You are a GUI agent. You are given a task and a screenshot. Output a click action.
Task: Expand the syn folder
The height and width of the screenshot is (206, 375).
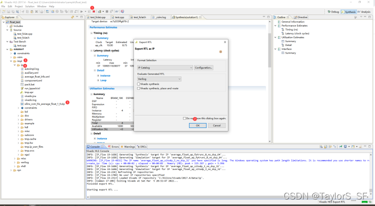(x=11, y=170)
